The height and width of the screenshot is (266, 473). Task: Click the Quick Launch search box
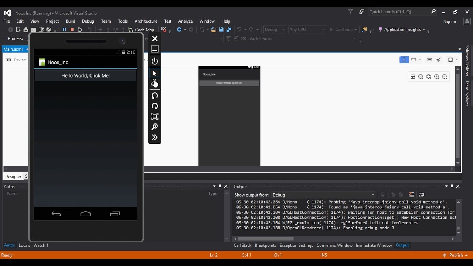pyautogui.click(x=399, y=12)
